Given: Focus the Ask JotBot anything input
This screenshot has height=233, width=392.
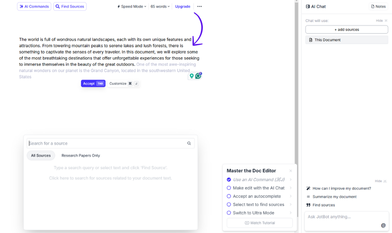Looking at the screenshot, I should 347,221.
